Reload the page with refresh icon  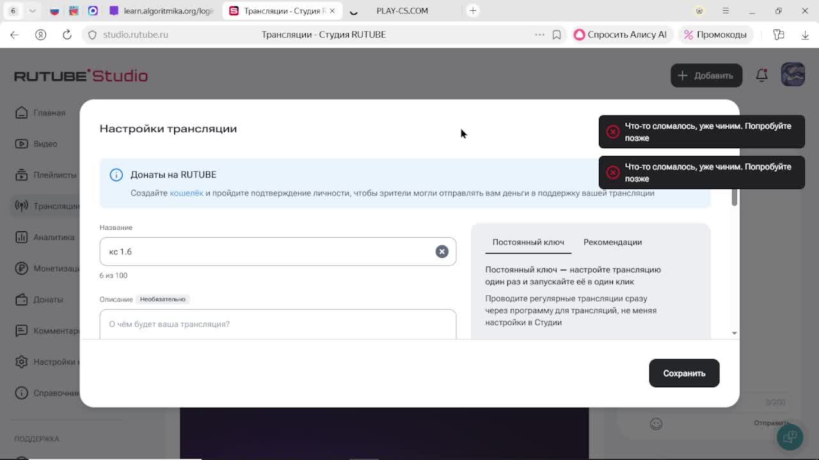click(67, 34)
